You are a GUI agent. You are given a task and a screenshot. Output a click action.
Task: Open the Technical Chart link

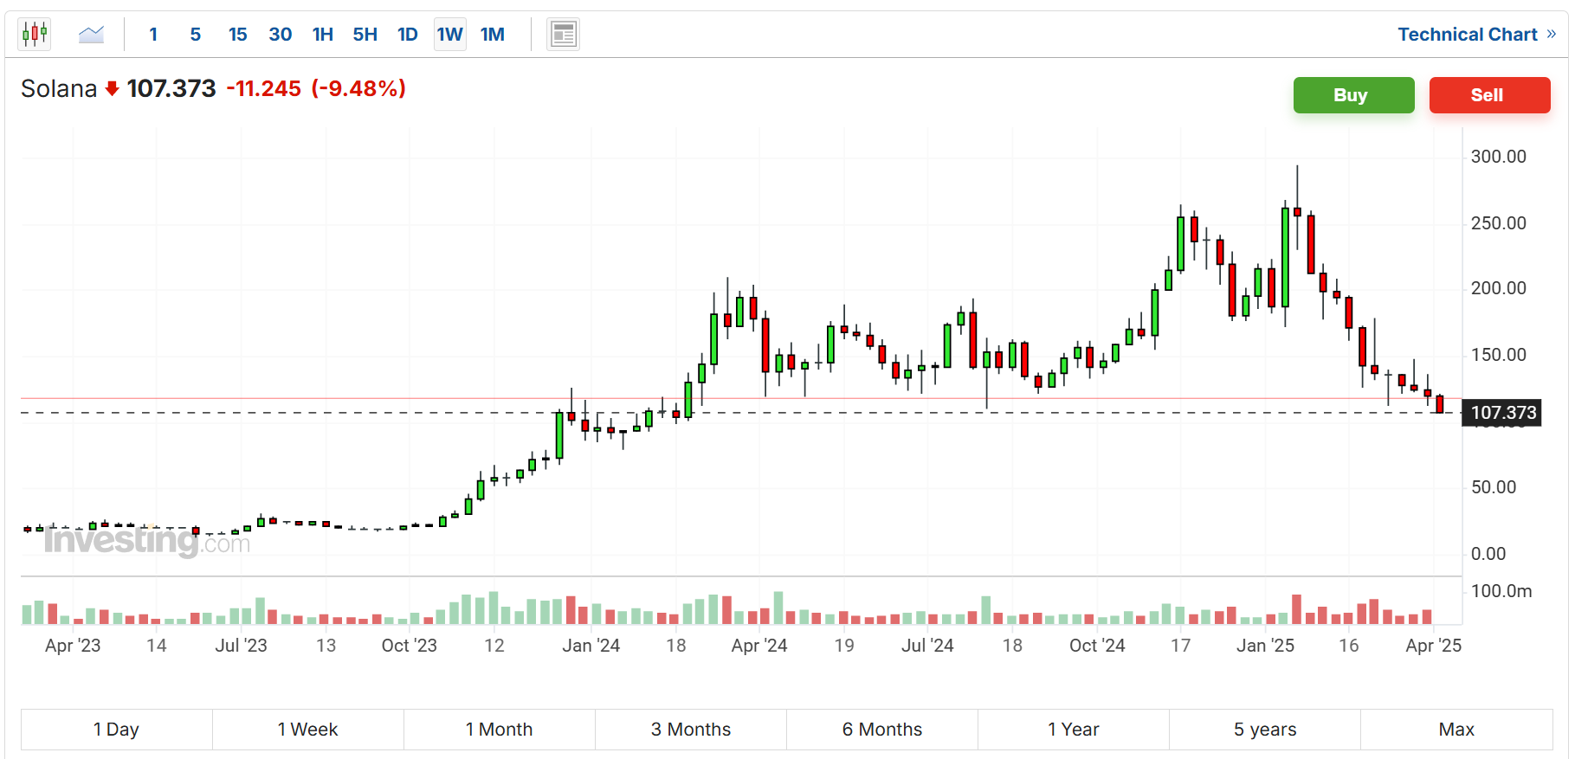[1467, 35]
